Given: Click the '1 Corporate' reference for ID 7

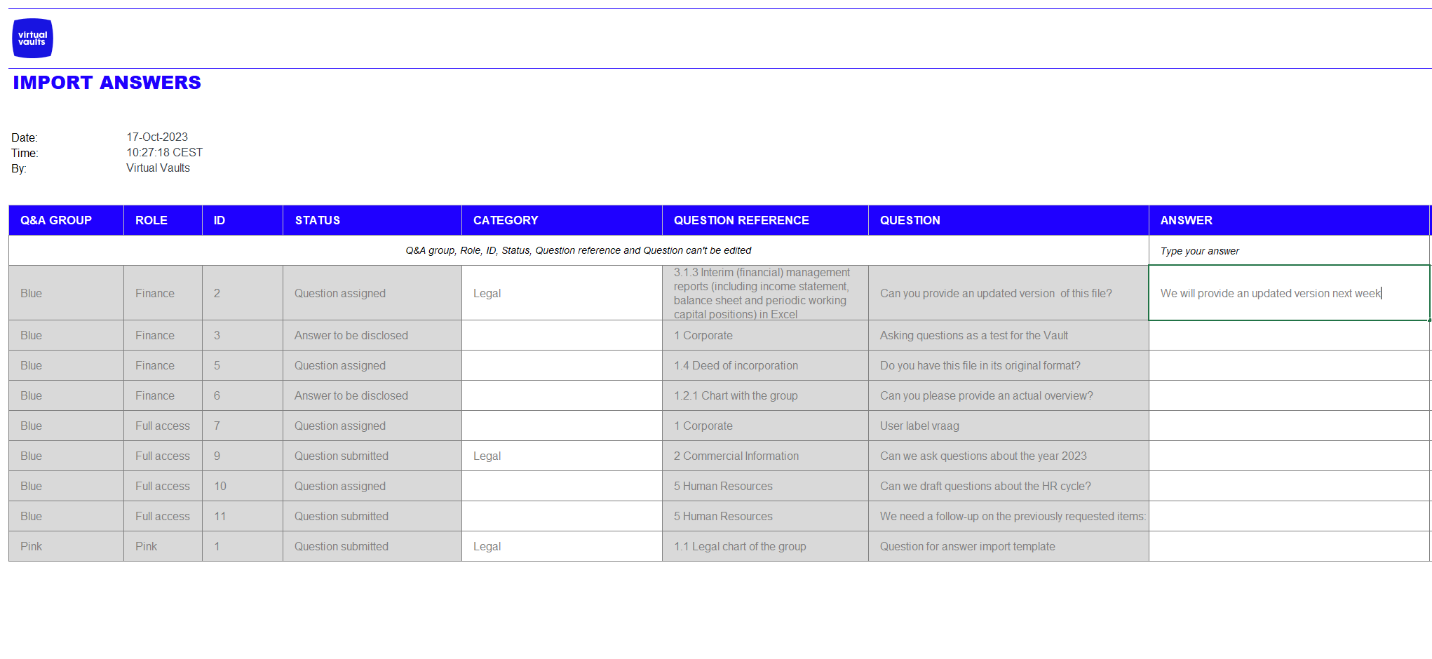Looking at the screenshot, I should (x=765, y=426).
